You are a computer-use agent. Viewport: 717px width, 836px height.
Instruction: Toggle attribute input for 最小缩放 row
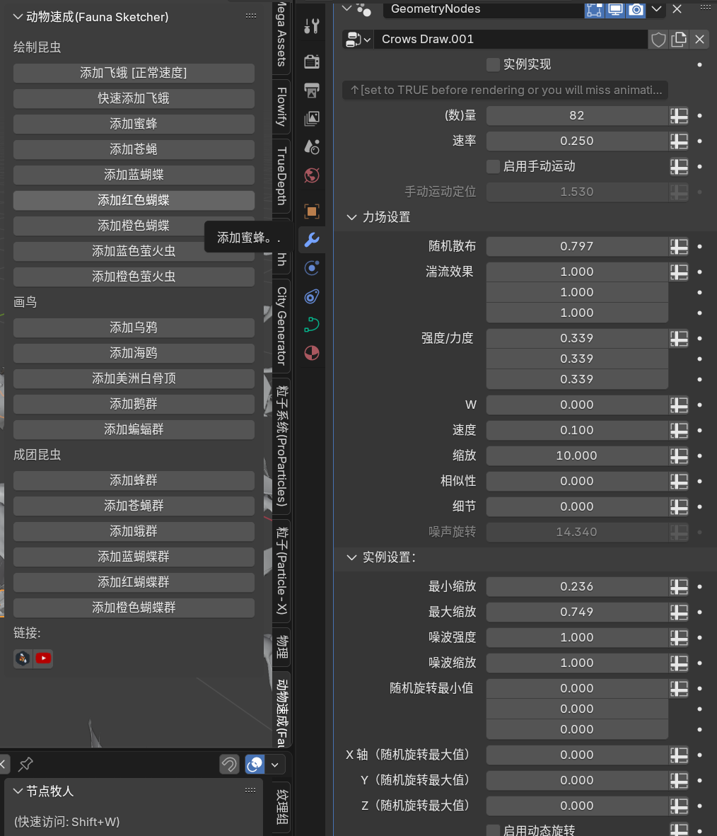click(x=679, y=587)
